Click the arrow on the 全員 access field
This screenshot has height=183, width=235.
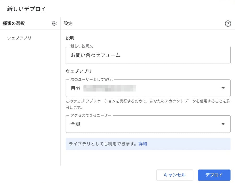pos(223,124)
